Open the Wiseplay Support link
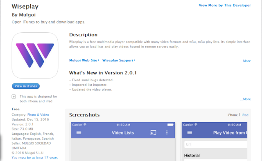This screenshot has width=262, height=161. 119,60
